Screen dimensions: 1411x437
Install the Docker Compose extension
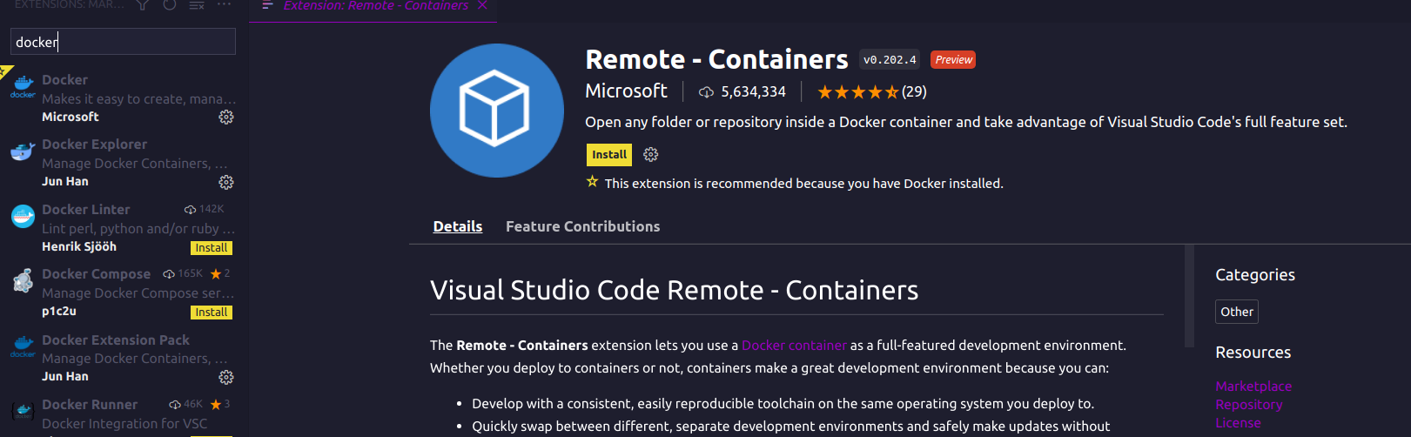pos(212,313)
